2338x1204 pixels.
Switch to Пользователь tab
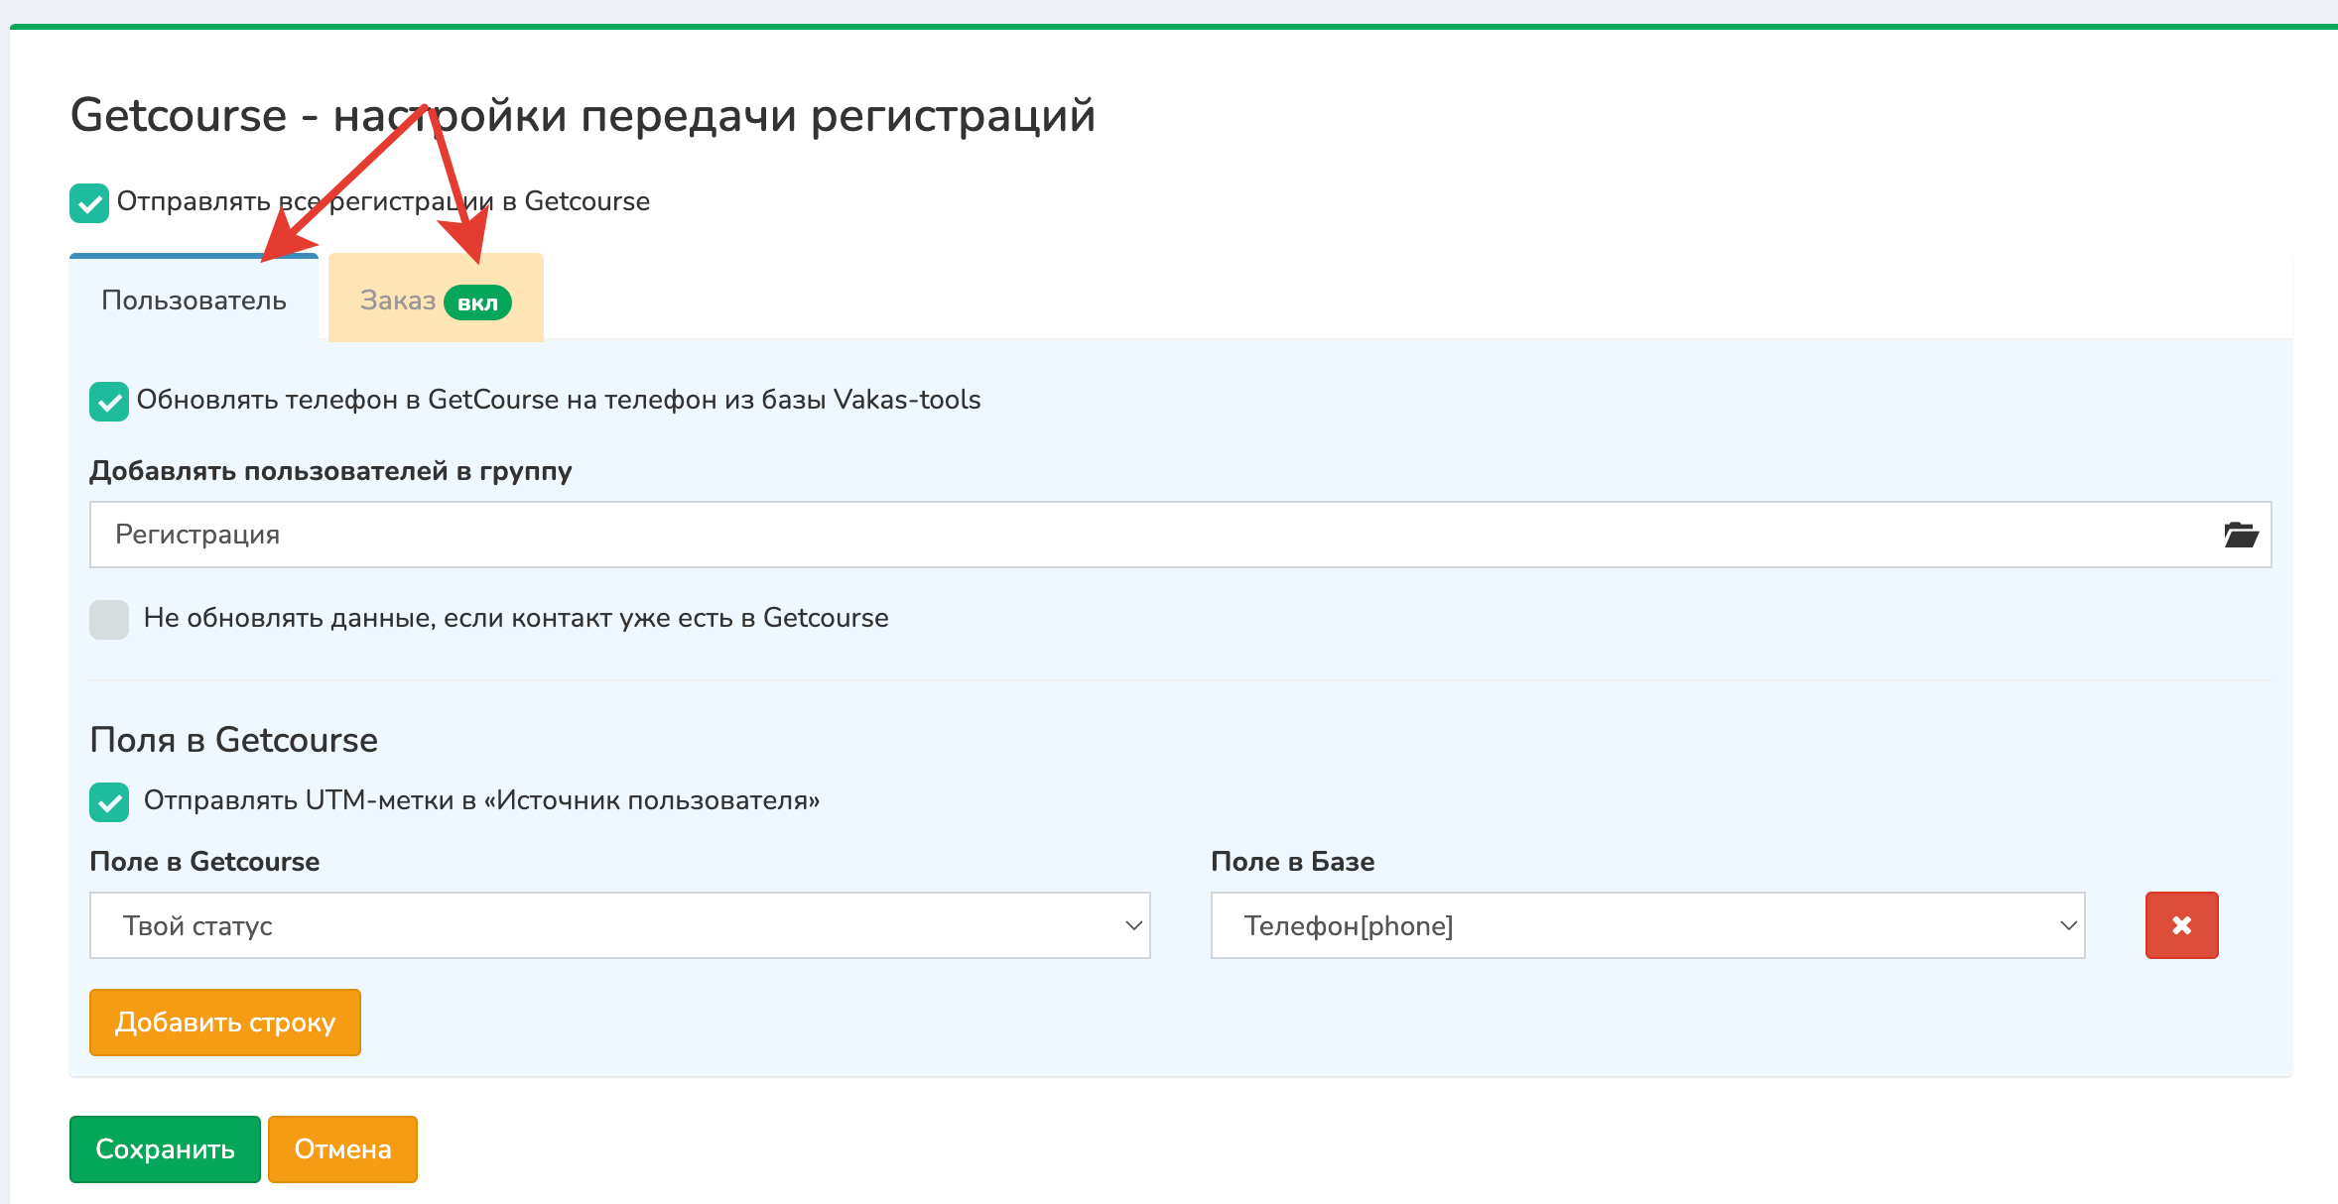coord(194,301)
